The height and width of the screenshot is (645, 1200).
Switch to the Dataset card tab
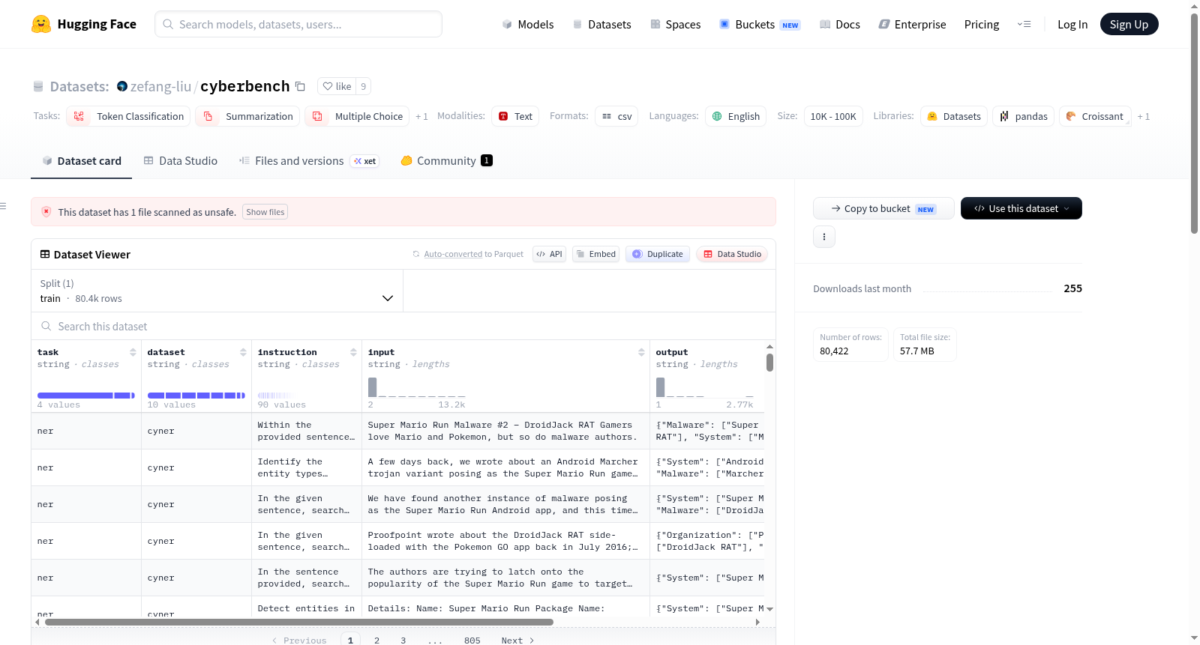(x=81, y=160)
